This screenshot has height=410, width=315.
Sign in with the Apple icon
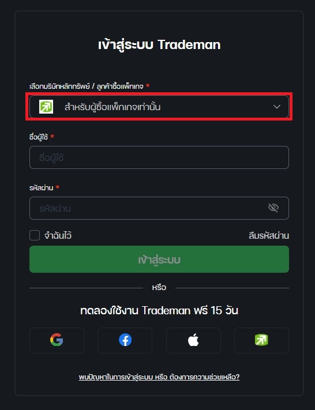(x=193, y=340)
